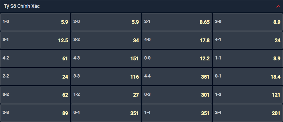Select the 2-0 correct score bet
The image size is (283, 122).
(x=106, y=22)
